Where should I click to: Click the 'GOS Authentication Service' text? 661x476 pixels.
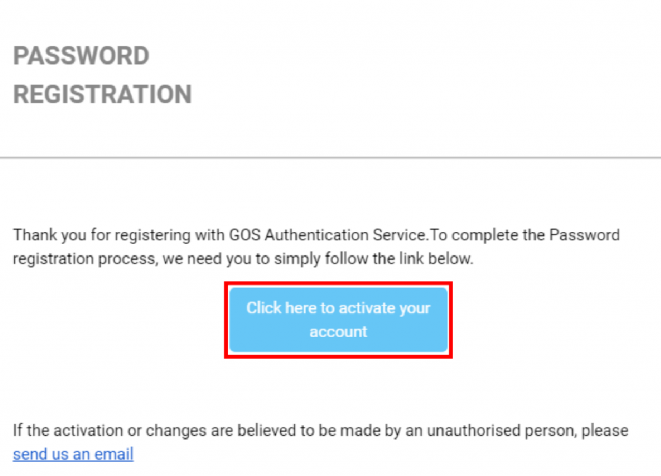327,235
